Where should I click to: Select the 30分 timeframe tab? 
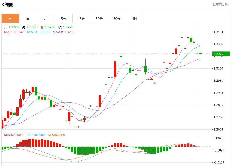99,19
